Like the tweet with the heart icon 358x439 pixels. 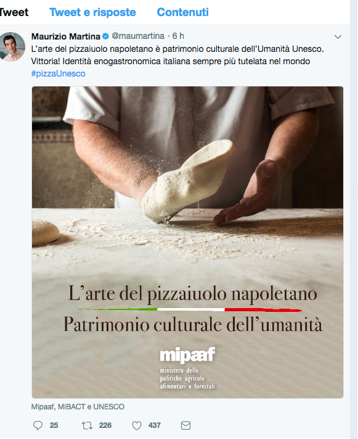tap(137, 425)
